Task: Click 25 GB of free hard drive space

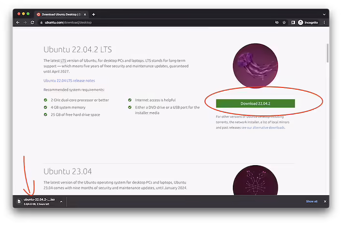Action: pyautogui.click(x=75, y=115)
